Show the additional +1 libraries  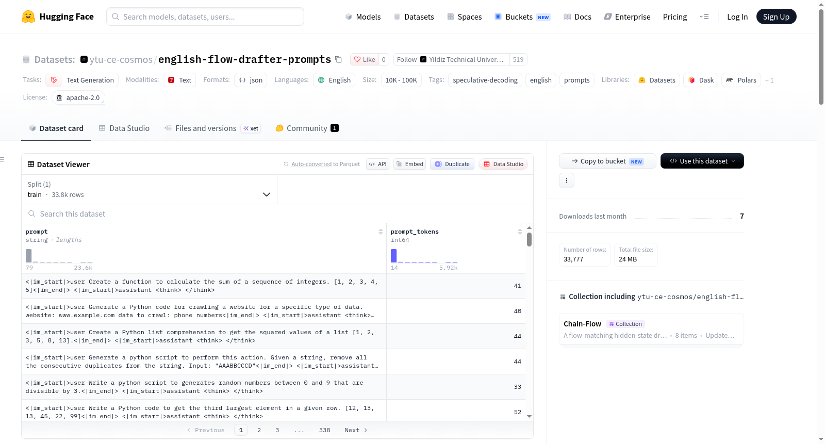point(769,80)
